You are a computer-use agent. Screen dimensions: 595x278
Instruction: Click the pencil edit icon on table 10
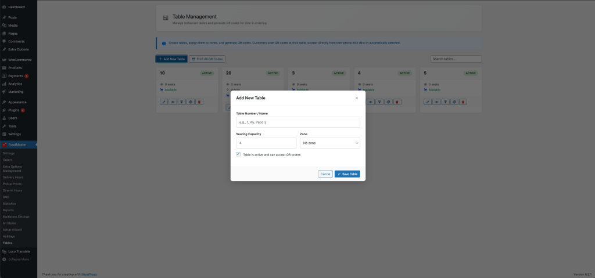(x=163, y=102)
